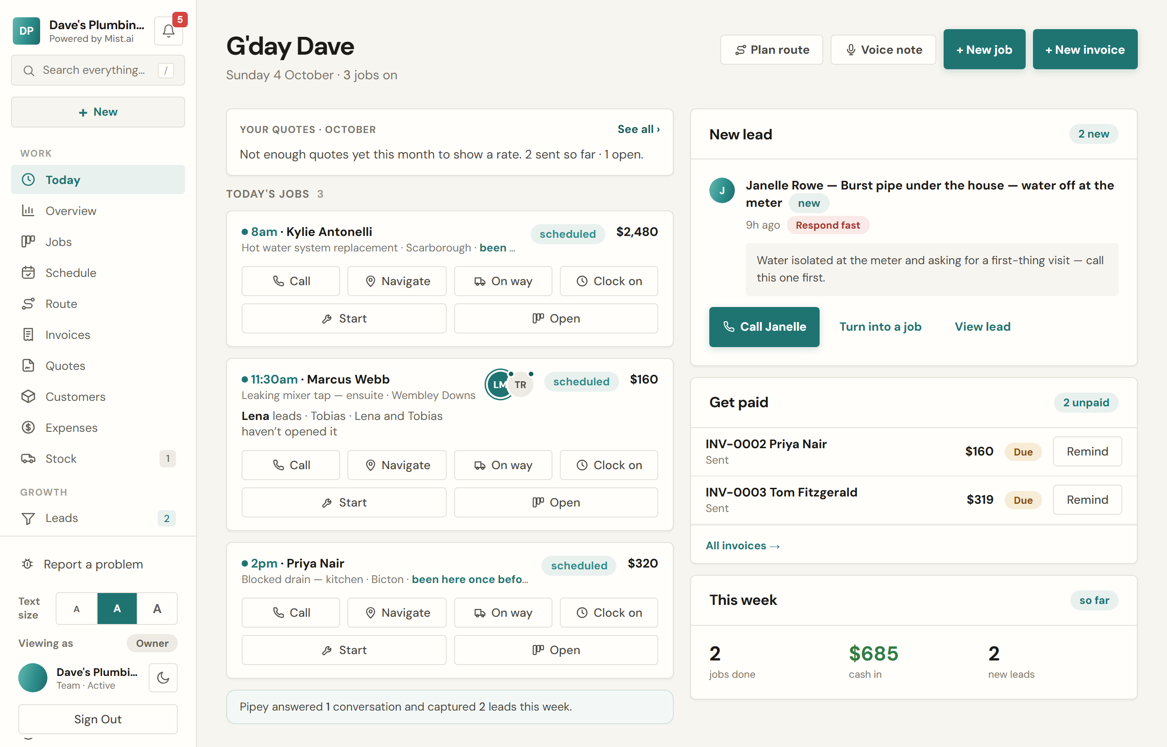Click On way for Priya Nair job
The width and height of the screenshot is (1167, 747).
click(x=503, y=613)
